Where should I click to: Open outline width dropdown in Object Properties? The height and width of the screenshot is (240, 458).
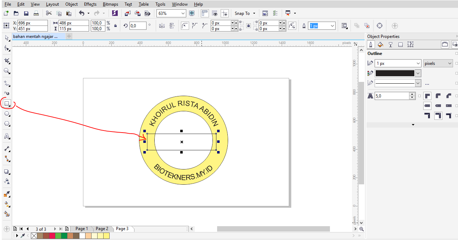point(418,63)
